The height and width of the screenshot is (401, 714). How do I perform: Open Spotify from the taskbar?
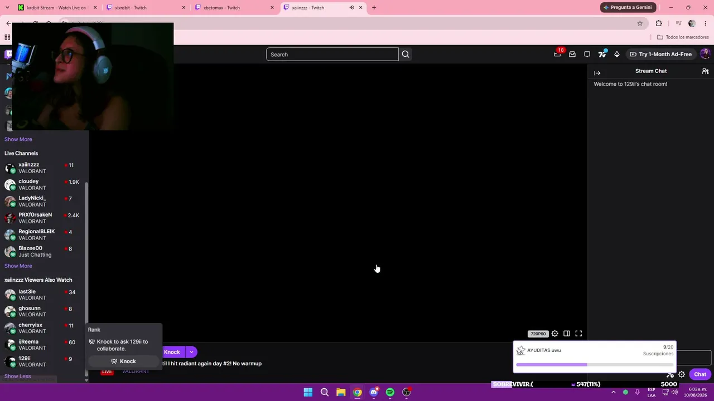click(390, 392)
